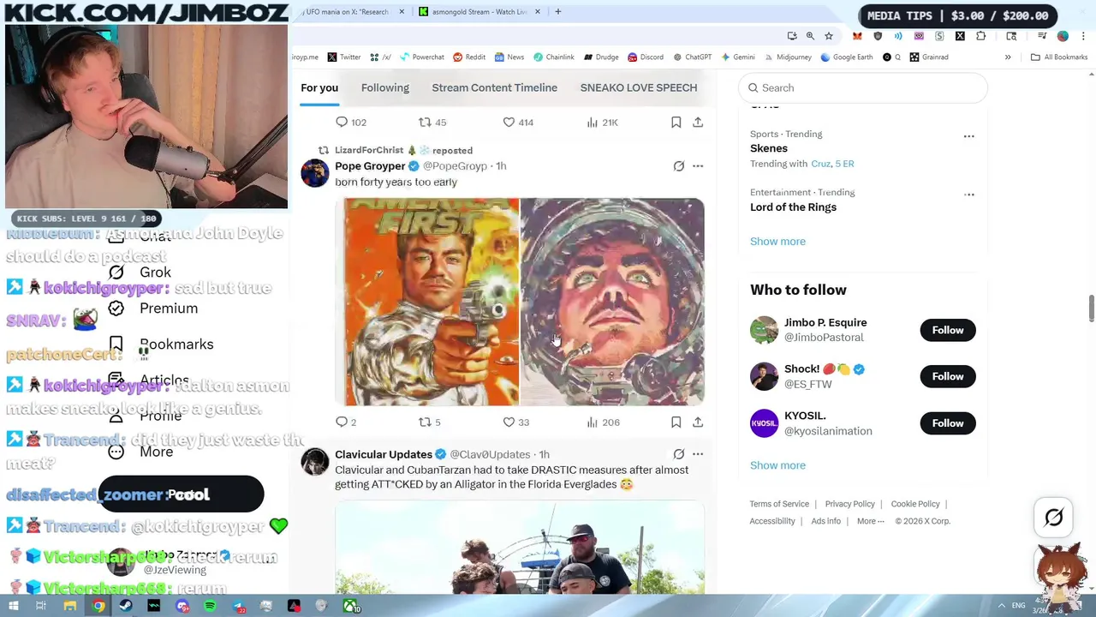1096x617 pixels.
Task: Show more accounts to follow
Action: (777, 465)
